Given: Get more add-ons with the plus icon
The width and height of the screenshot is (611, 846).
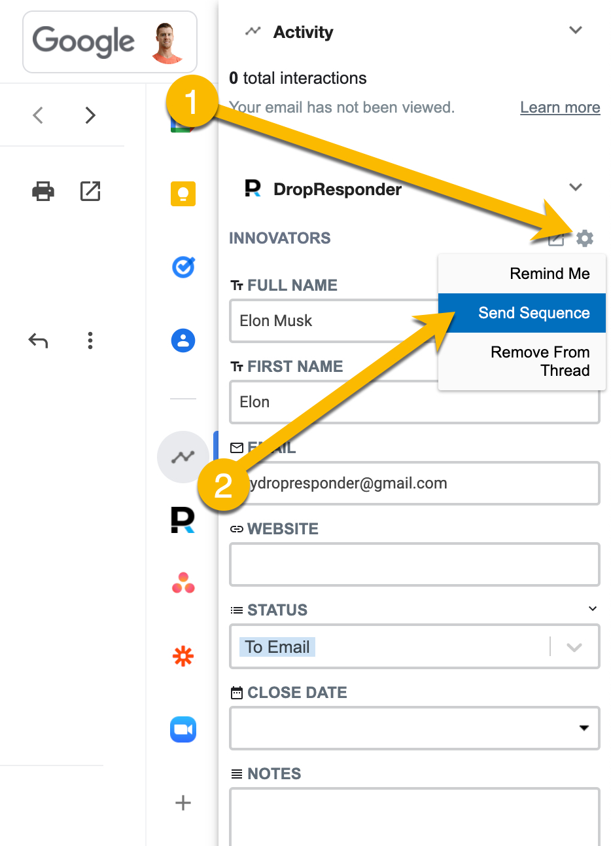Looking at the screenshot, I should 183,803.
